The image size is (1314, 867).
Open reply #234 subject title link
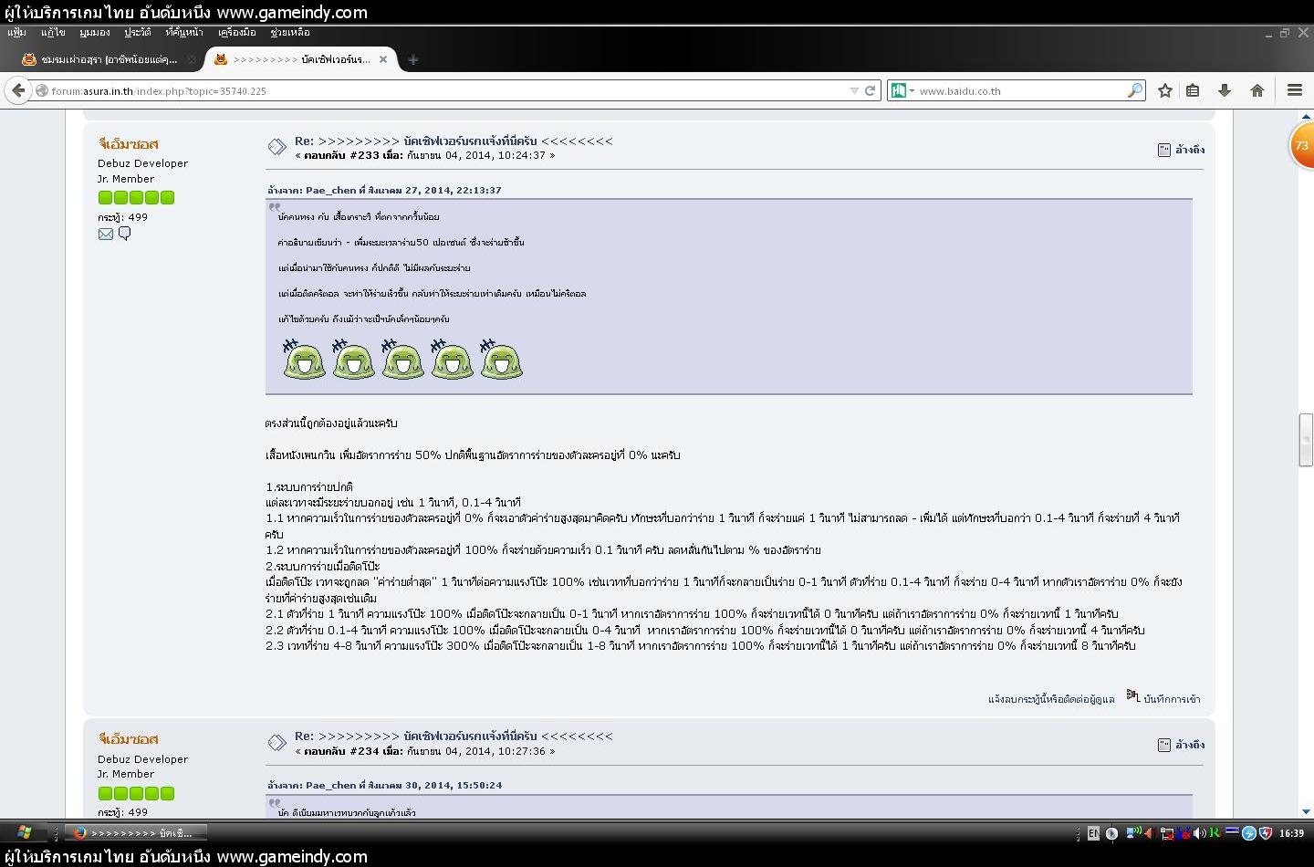click(x=454, y=736)
